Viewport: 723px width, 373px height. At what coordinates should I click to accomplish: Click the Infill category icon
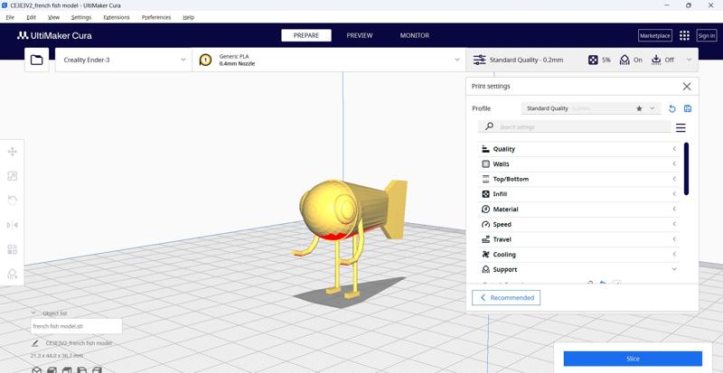(x=485, y=194)
